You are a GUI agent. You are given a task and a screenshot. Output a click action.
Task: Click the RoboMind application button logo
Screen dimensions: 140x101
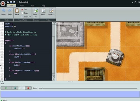3,4
